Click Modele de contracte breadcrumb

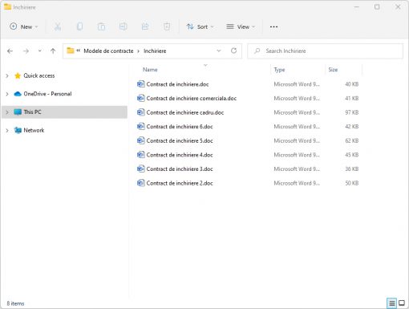[x=108, y=51]
